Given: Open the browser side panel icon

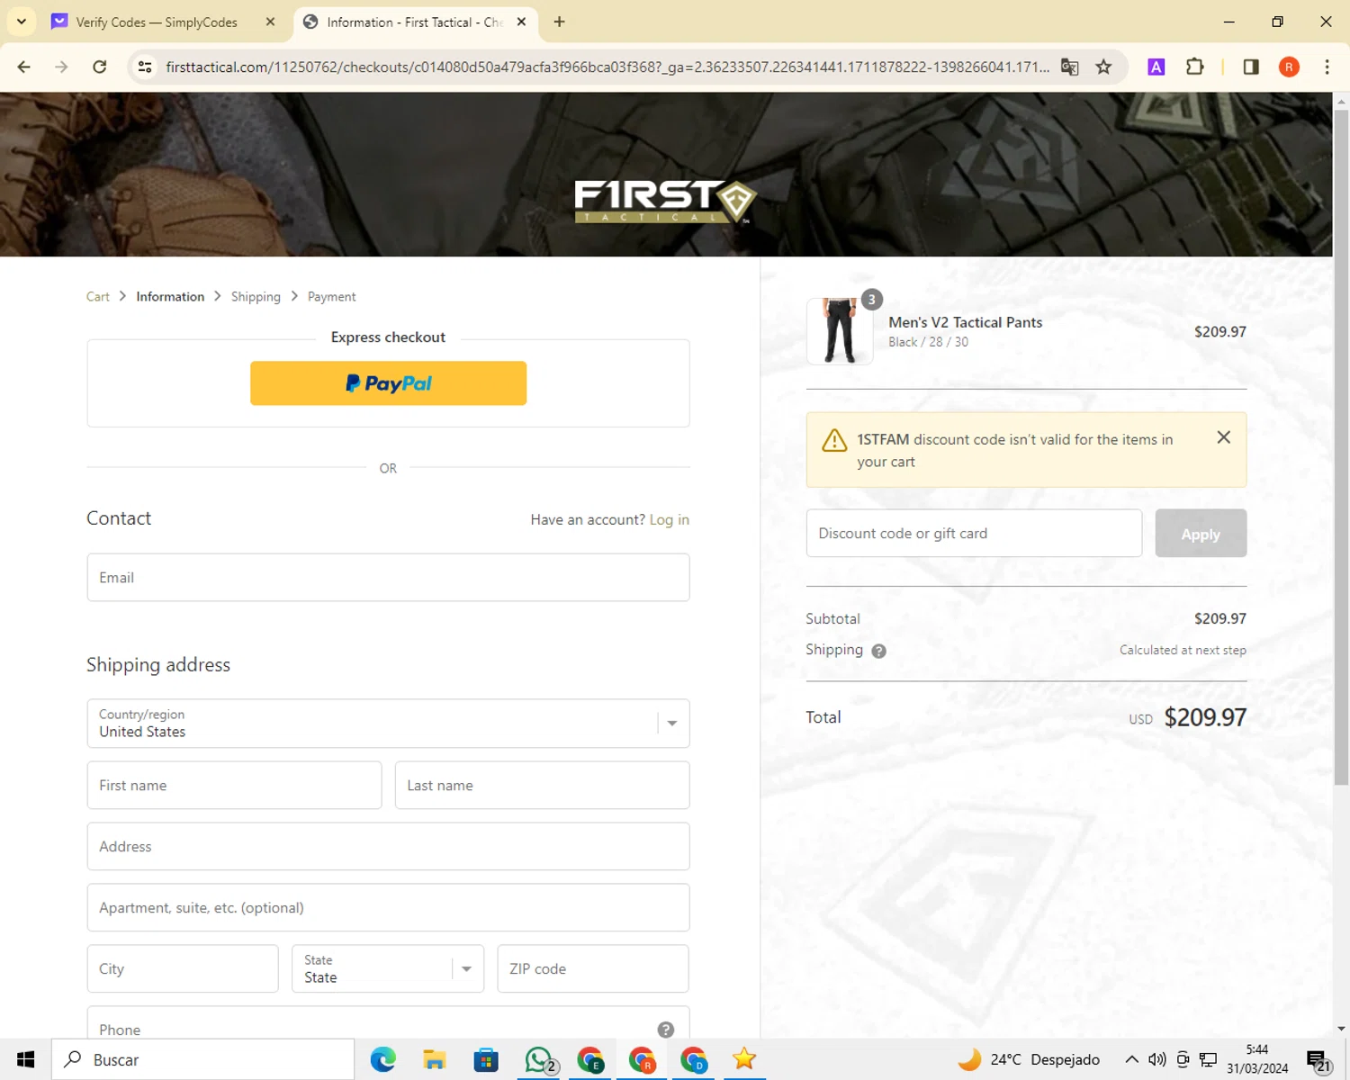Looking at the screenshot, I should tap(1250, 67).
